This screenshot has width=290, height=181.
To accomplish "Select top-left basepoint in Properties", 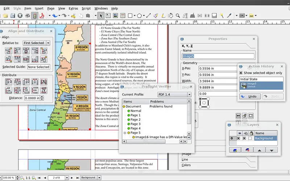I will [x=200, y=99].
